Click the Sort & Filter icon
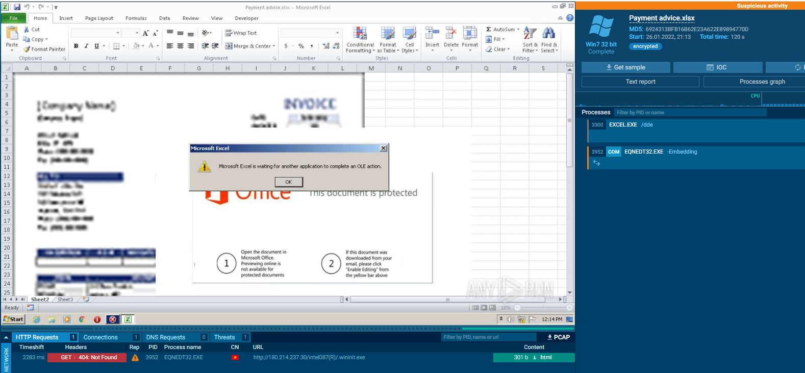 click(x=530, y=34)
